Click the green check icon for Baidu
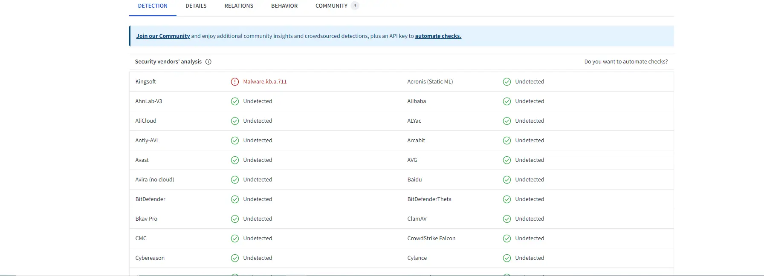Screen dimensions: 764x276 (x=507, y=180)
